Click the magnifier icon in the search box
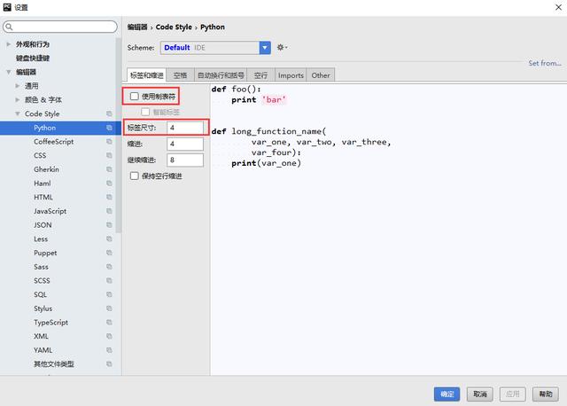Viewport: 567px width, 406px height. tap(12, 27)
